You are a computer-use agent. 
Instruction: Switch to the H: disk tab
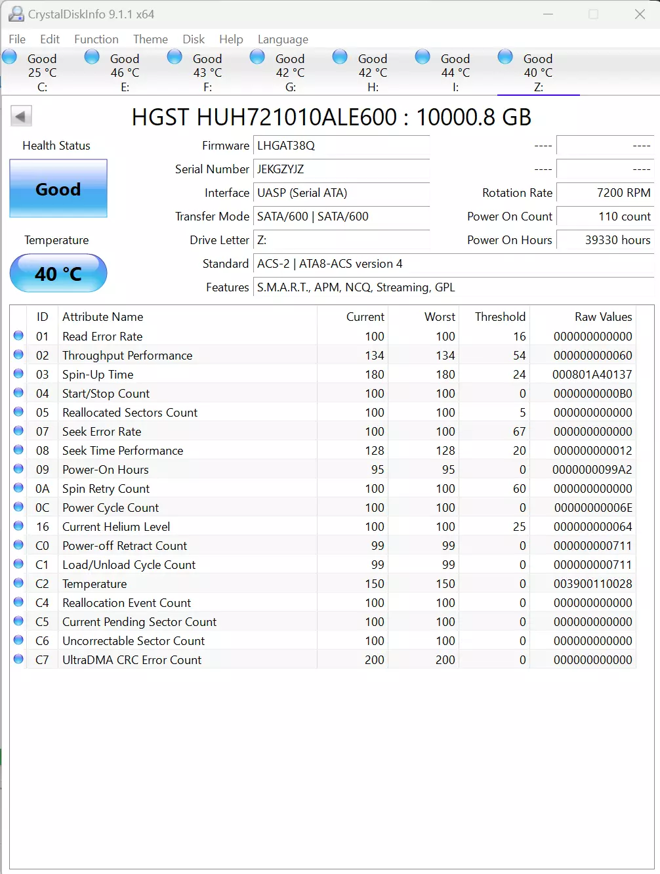point(373,72)
